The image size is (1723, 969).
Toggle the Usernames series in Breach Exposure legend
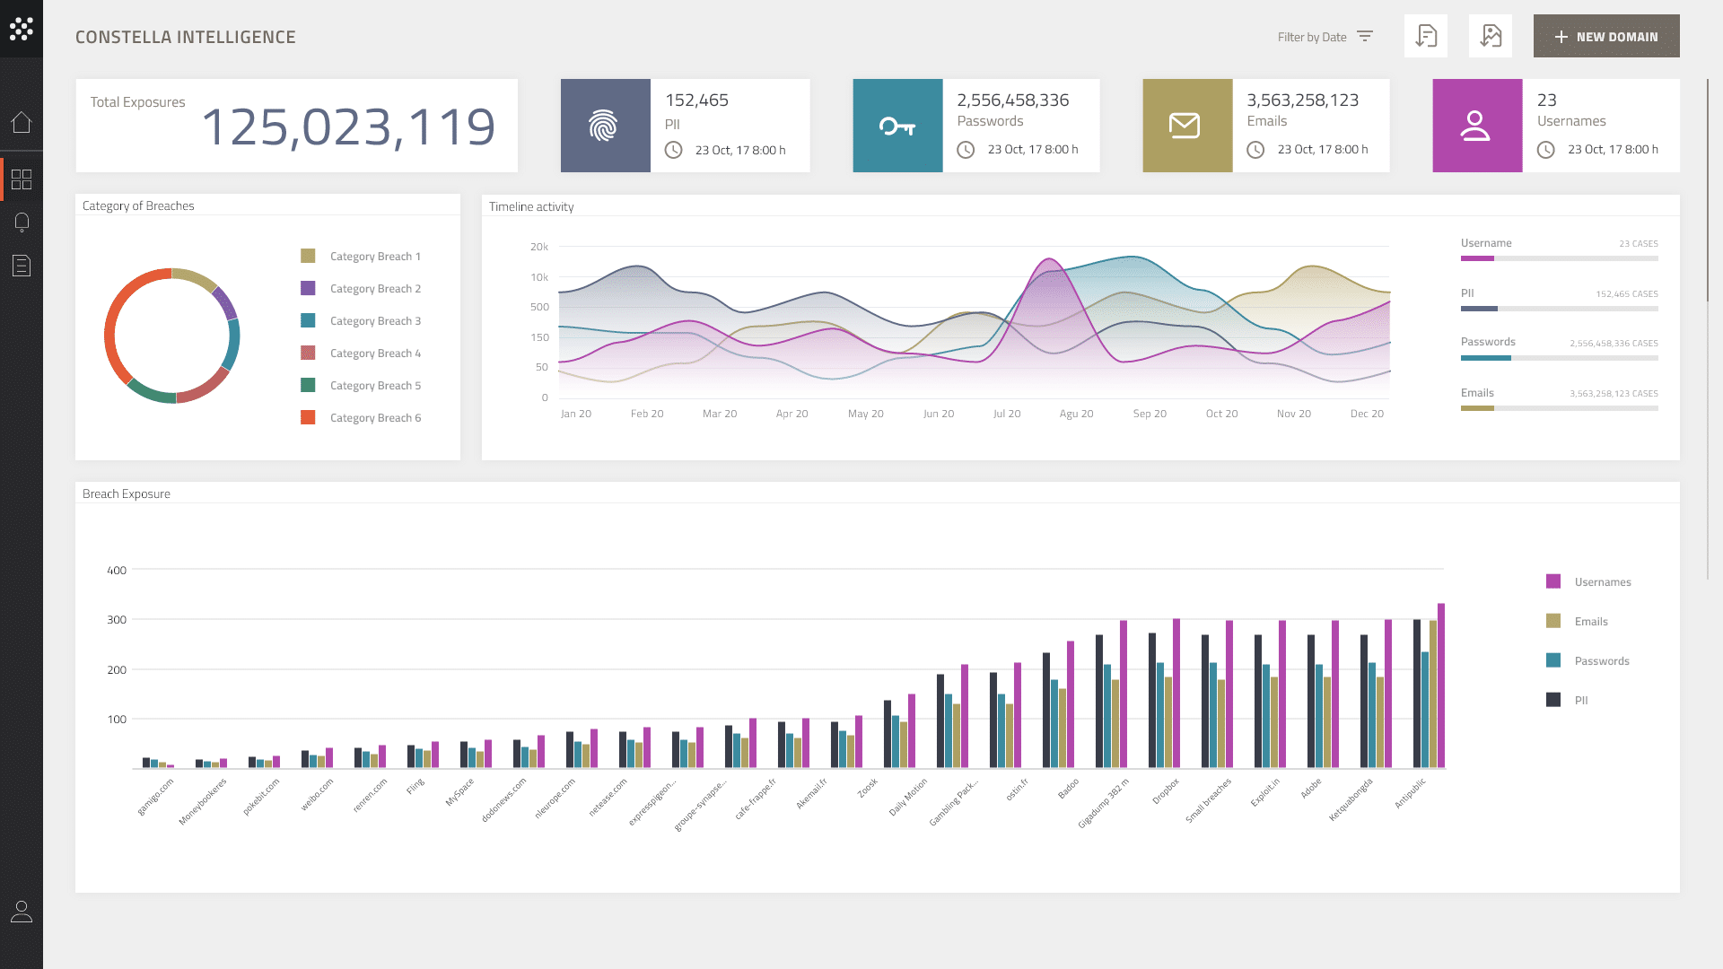[x=1602, y=582]
